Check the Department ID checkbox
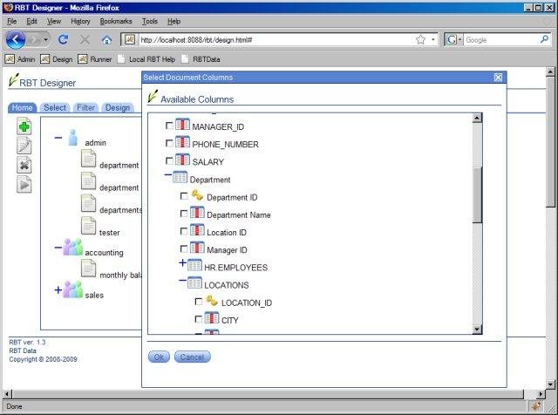Viewport: 558px width, 415px height. click(x=184, y=196)
